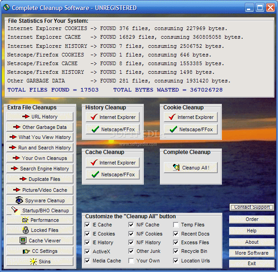
Task: Disable the Media Cache checkbox
Action: tap(88, 261)
